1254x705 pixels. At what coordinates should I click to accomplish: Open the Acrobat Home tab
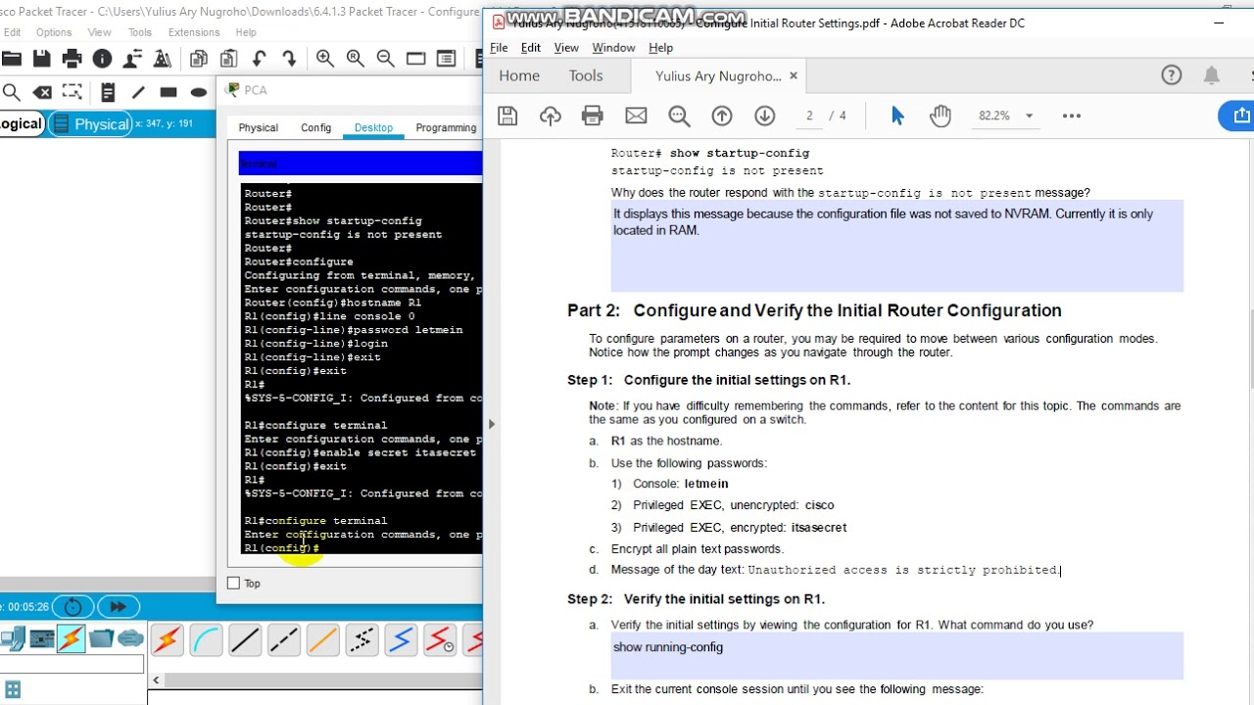pyautogui.click(x=519, y=75)
